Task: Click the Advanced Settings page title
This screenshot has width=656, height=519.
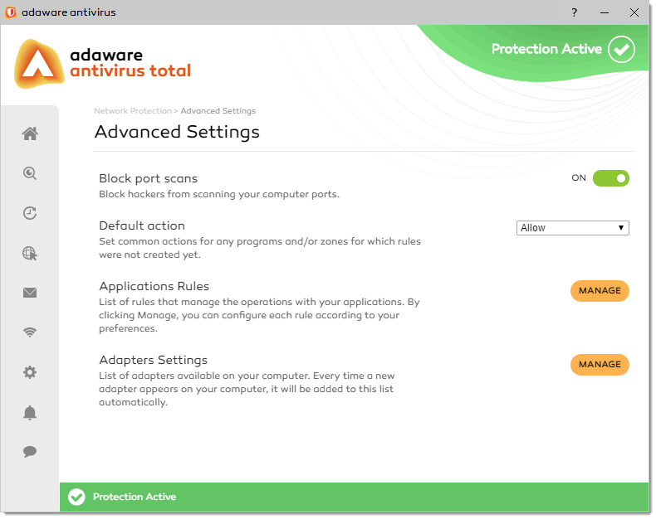Action: [177, 132]
